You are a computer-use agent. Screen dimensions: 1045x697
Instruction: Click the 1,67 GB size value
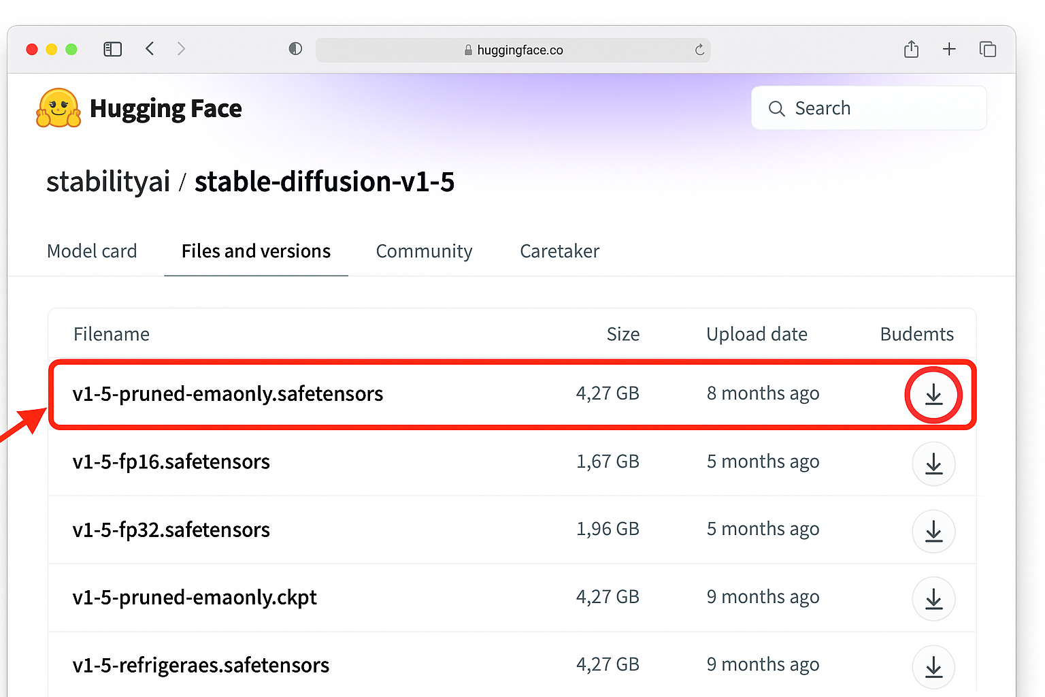click(x=608, y=461)
